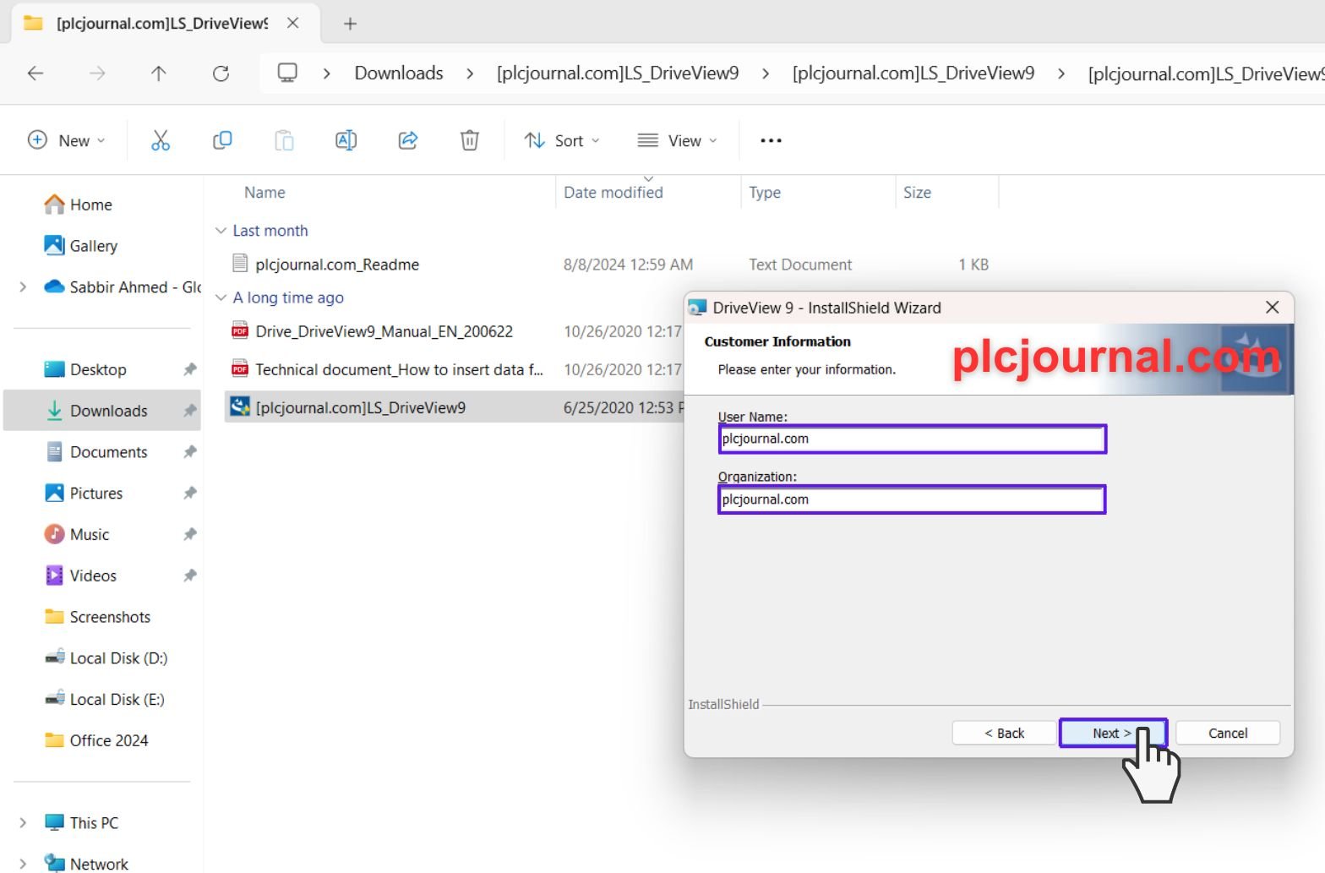Image resolution: width=1325 pixels, height=873 pixels.
Task: Open the New item dropdown
Action: (x=67, y=140)
